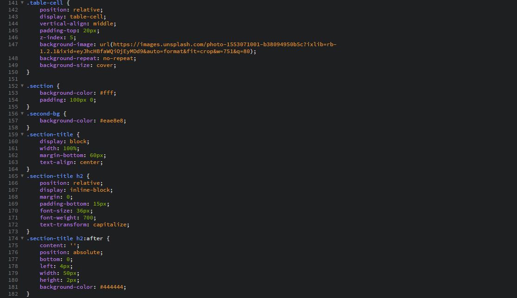Click 'font-weight: 700' declaration

[x=68, y=218]
